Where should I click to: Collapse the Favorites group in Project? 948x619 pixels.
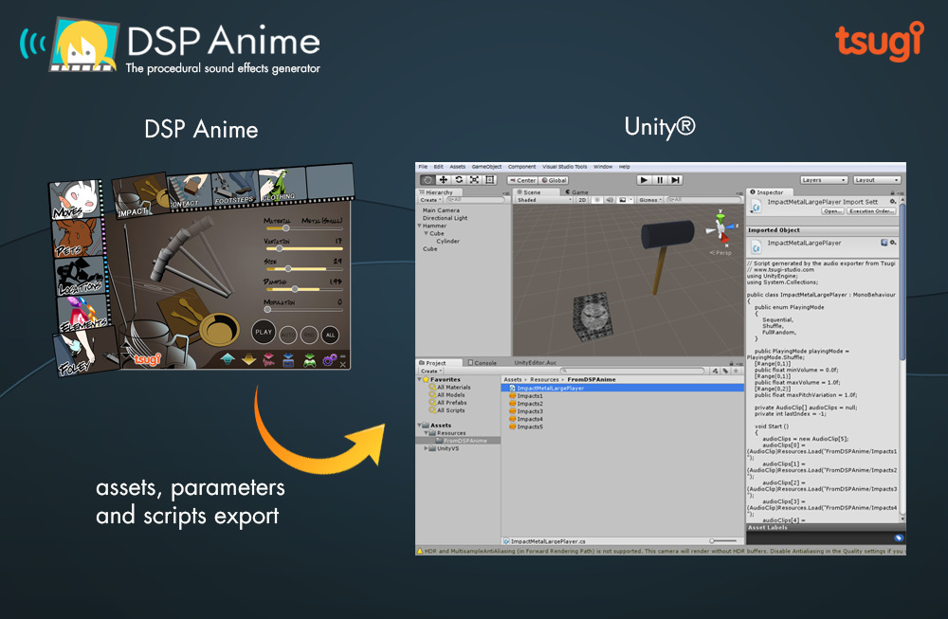pyautogui.click(x=420, y=379)
